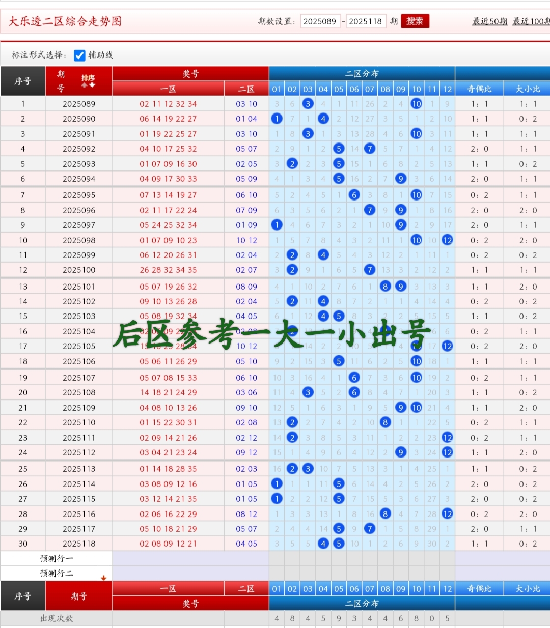Click the red down arrow beside 预测行二

pyautogui.click(x=103, y=578)
